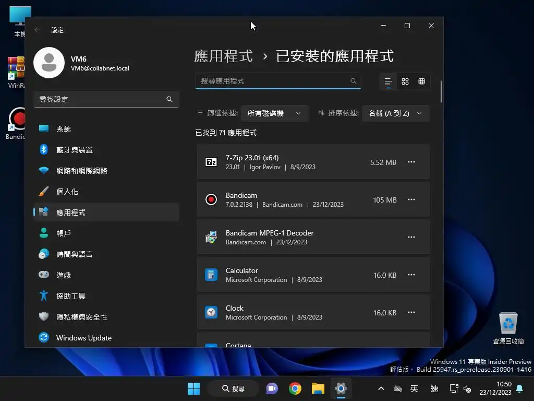Image resolution: width=534 pixels, height=401 pixels.
Task: Focus the 尋找設定 search input
Action: click(x=106, y=99)
